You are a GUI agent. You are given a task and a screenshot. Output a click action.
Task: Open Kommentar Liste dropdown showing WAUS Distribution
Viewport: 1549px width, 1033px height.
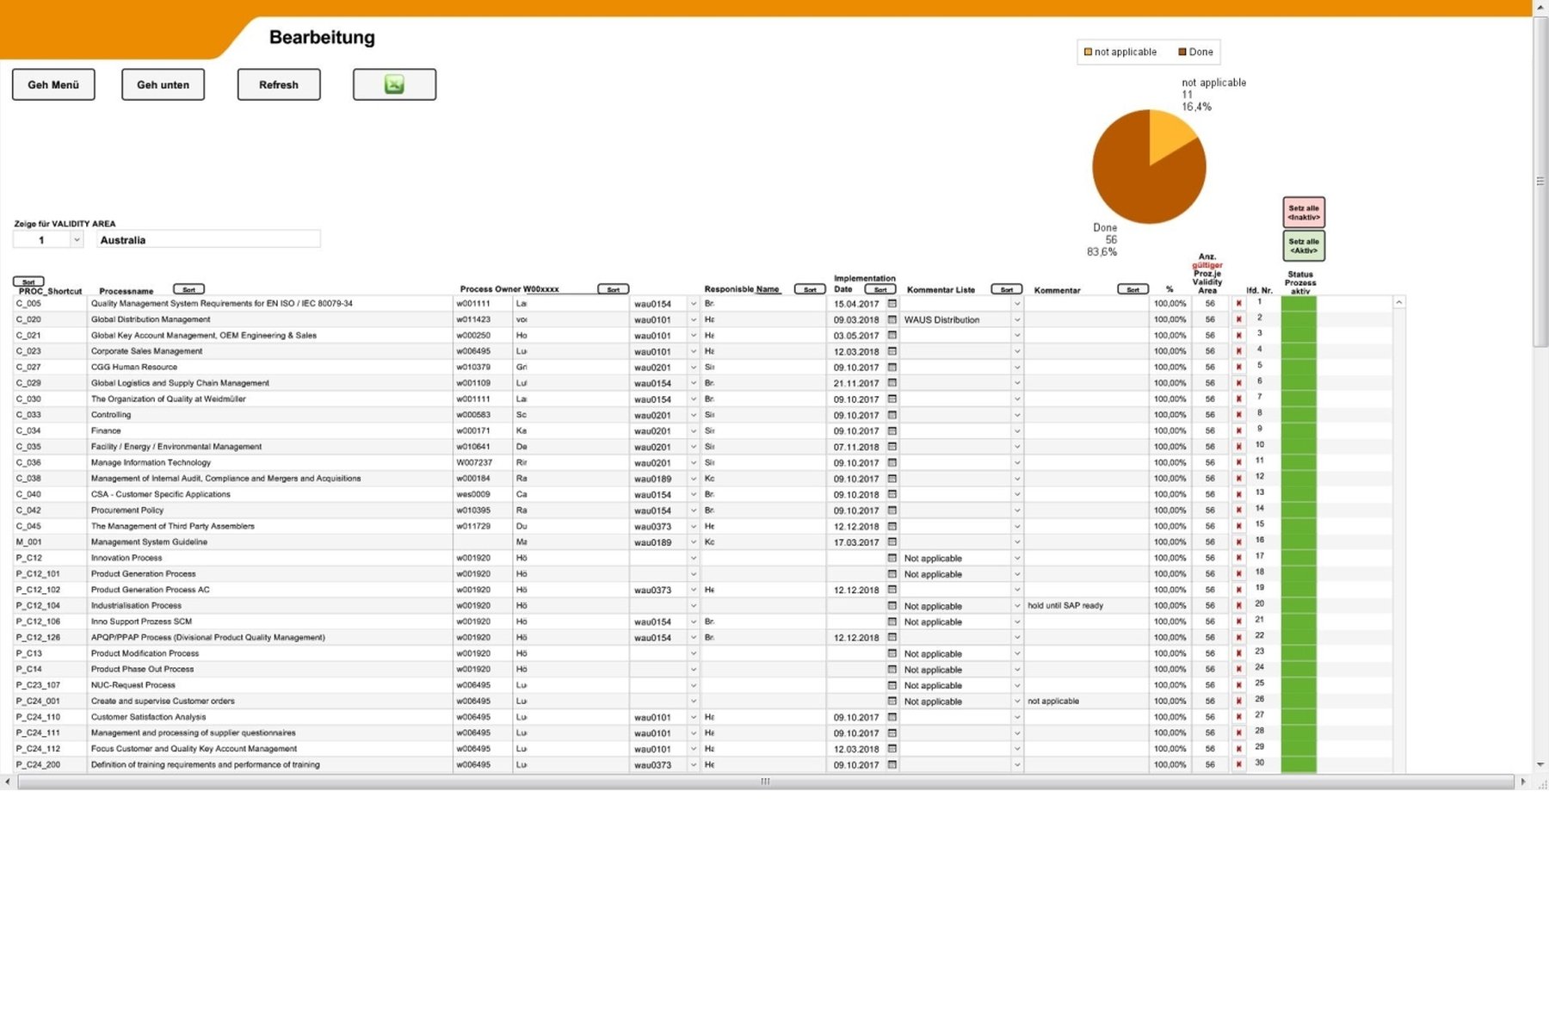coord(1016,319)
